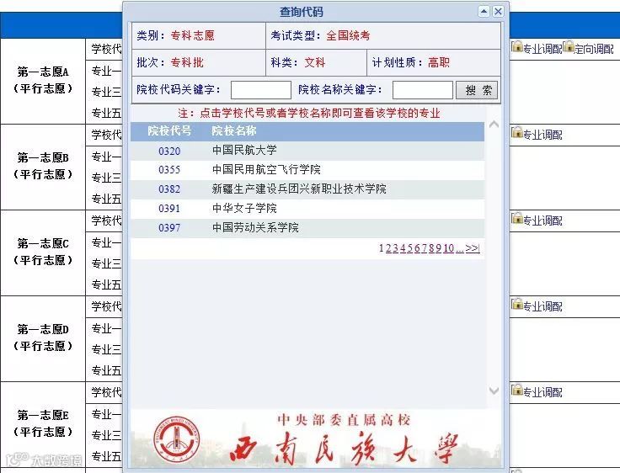Image resolution: width=620 pixels, height=473 pixels.
Task: Go to results page 7
Action: click(x=425, y=248)
